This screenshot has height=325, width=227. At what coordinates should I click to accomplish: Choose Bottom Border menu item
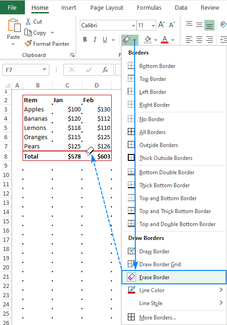tap(174, 66)
